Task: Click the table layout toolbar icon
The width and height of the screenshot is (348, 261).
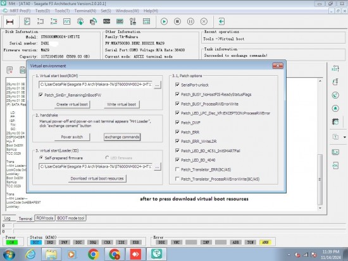Action: point(147,21)
